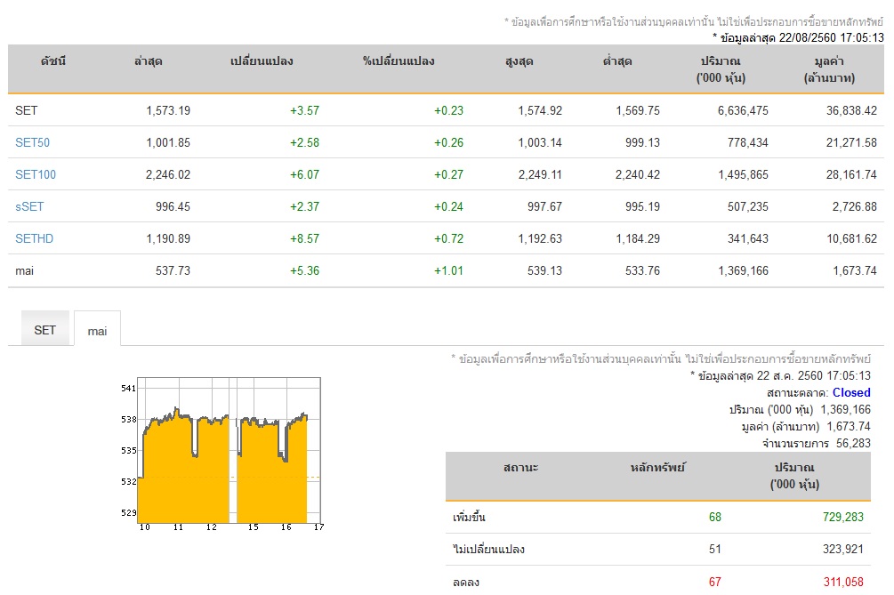
Task: Open the SET50 index link
Action: pos(33,142)
